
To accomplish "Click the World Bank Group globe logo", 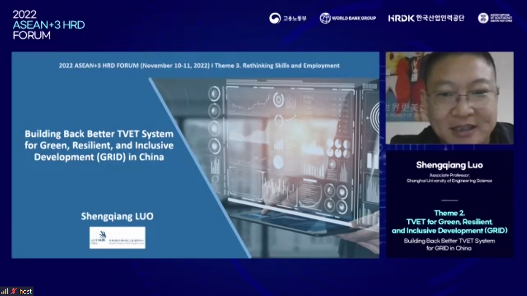I will point(325,18).
